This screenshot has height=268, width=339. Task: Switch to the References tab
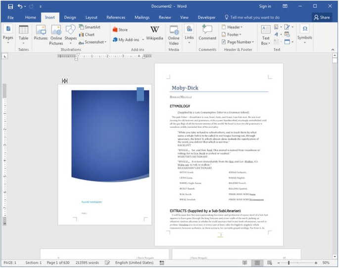click(116, 17)
